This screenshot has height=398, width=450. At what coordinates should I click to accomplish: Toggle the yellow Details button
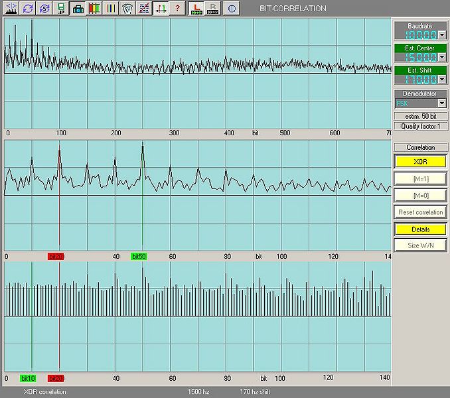(x=420, y=229)
